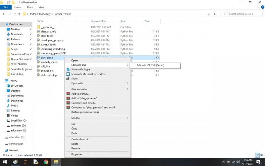Open recent locations dropdown arrow
Screen dimensions: 265x166
(x=15, y=14)
